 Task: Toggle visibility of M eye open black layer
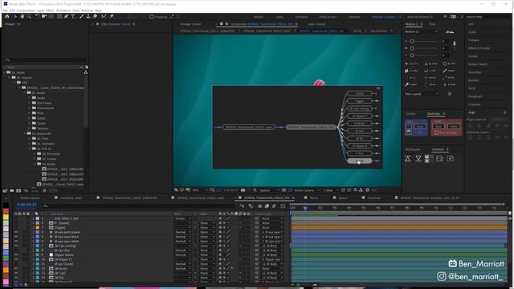click(x=16, y=237)
